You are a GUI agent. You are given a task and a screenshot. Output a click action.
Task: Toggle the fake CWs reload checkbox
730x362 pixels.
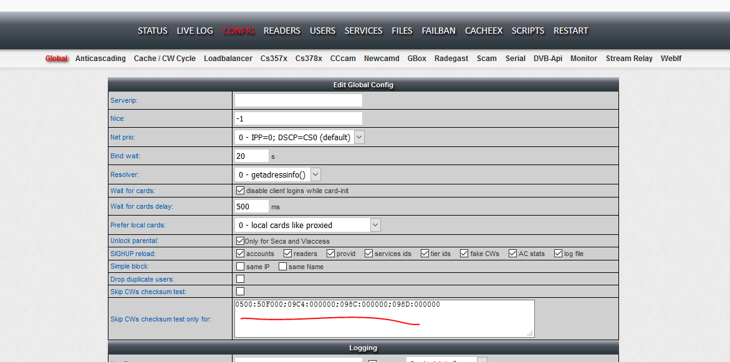[x=464, y=254]
